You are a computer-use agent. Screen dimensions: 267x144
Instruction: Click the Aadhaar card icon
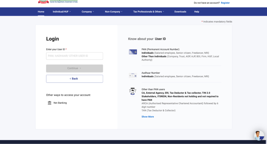[133, 76]
